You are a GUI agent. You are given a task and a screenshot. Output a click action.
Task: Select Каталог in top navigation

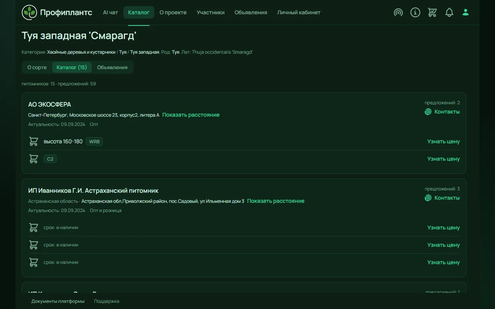coord(138,12)
